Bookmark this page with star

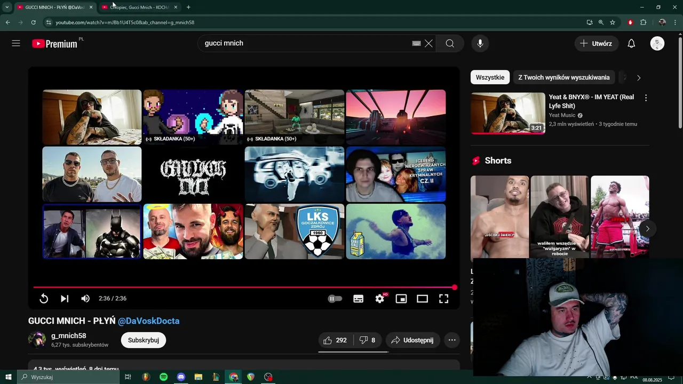click(613, 22)
